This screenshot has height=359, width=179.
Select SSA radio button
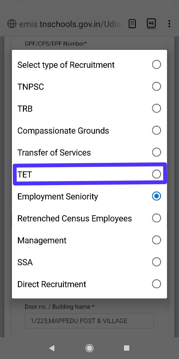156,262
